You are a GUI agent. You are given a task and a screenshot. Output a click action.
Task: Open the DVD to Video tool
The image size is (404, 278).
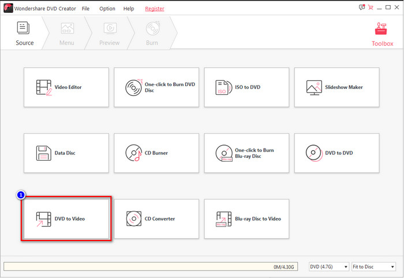66,218
